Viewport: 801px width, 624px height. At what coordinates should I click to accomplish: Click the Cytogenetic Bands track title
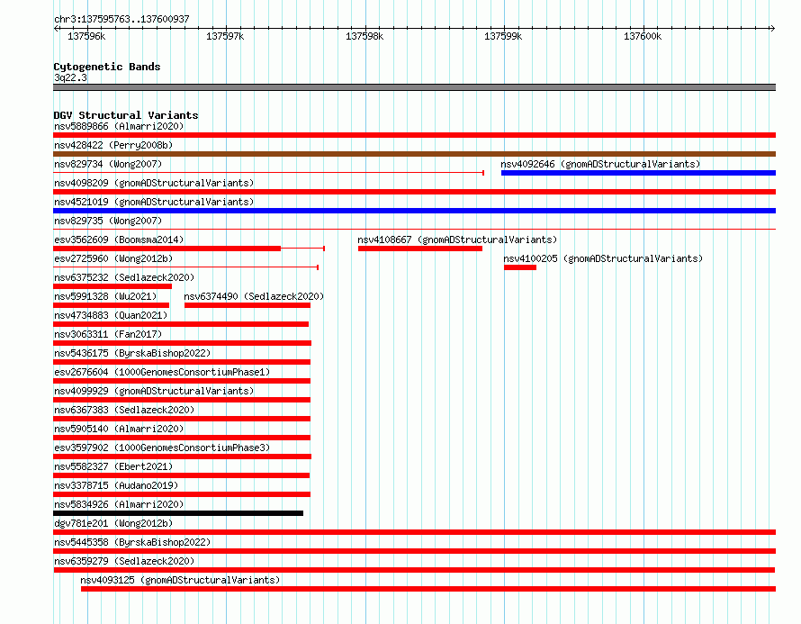[107, 67]
